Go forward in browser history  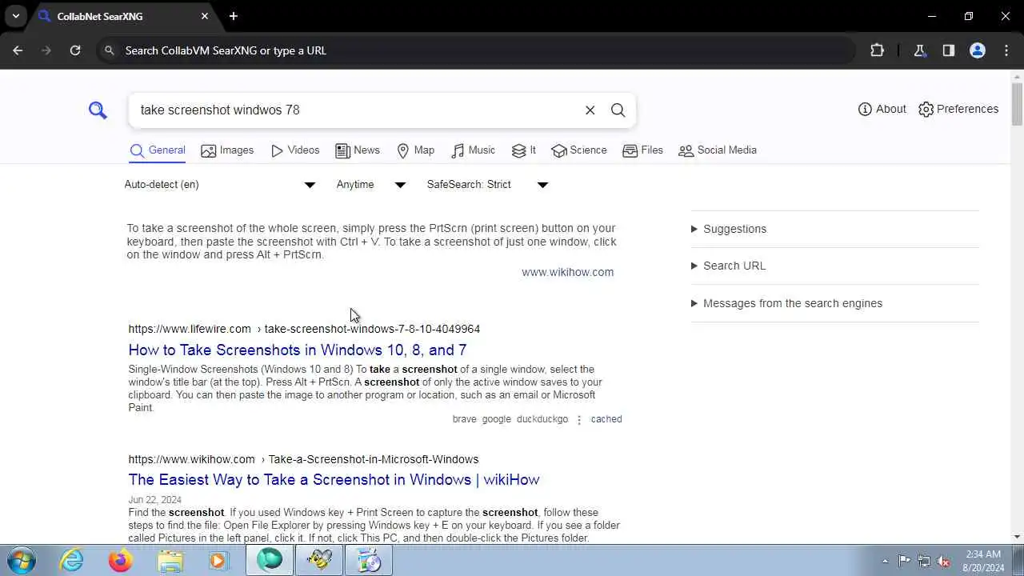click(x=46, y=50)
